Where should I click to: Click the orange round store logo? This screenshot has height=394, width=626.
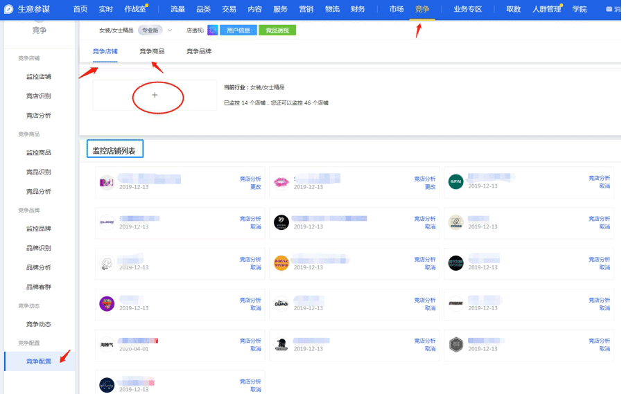281,263
